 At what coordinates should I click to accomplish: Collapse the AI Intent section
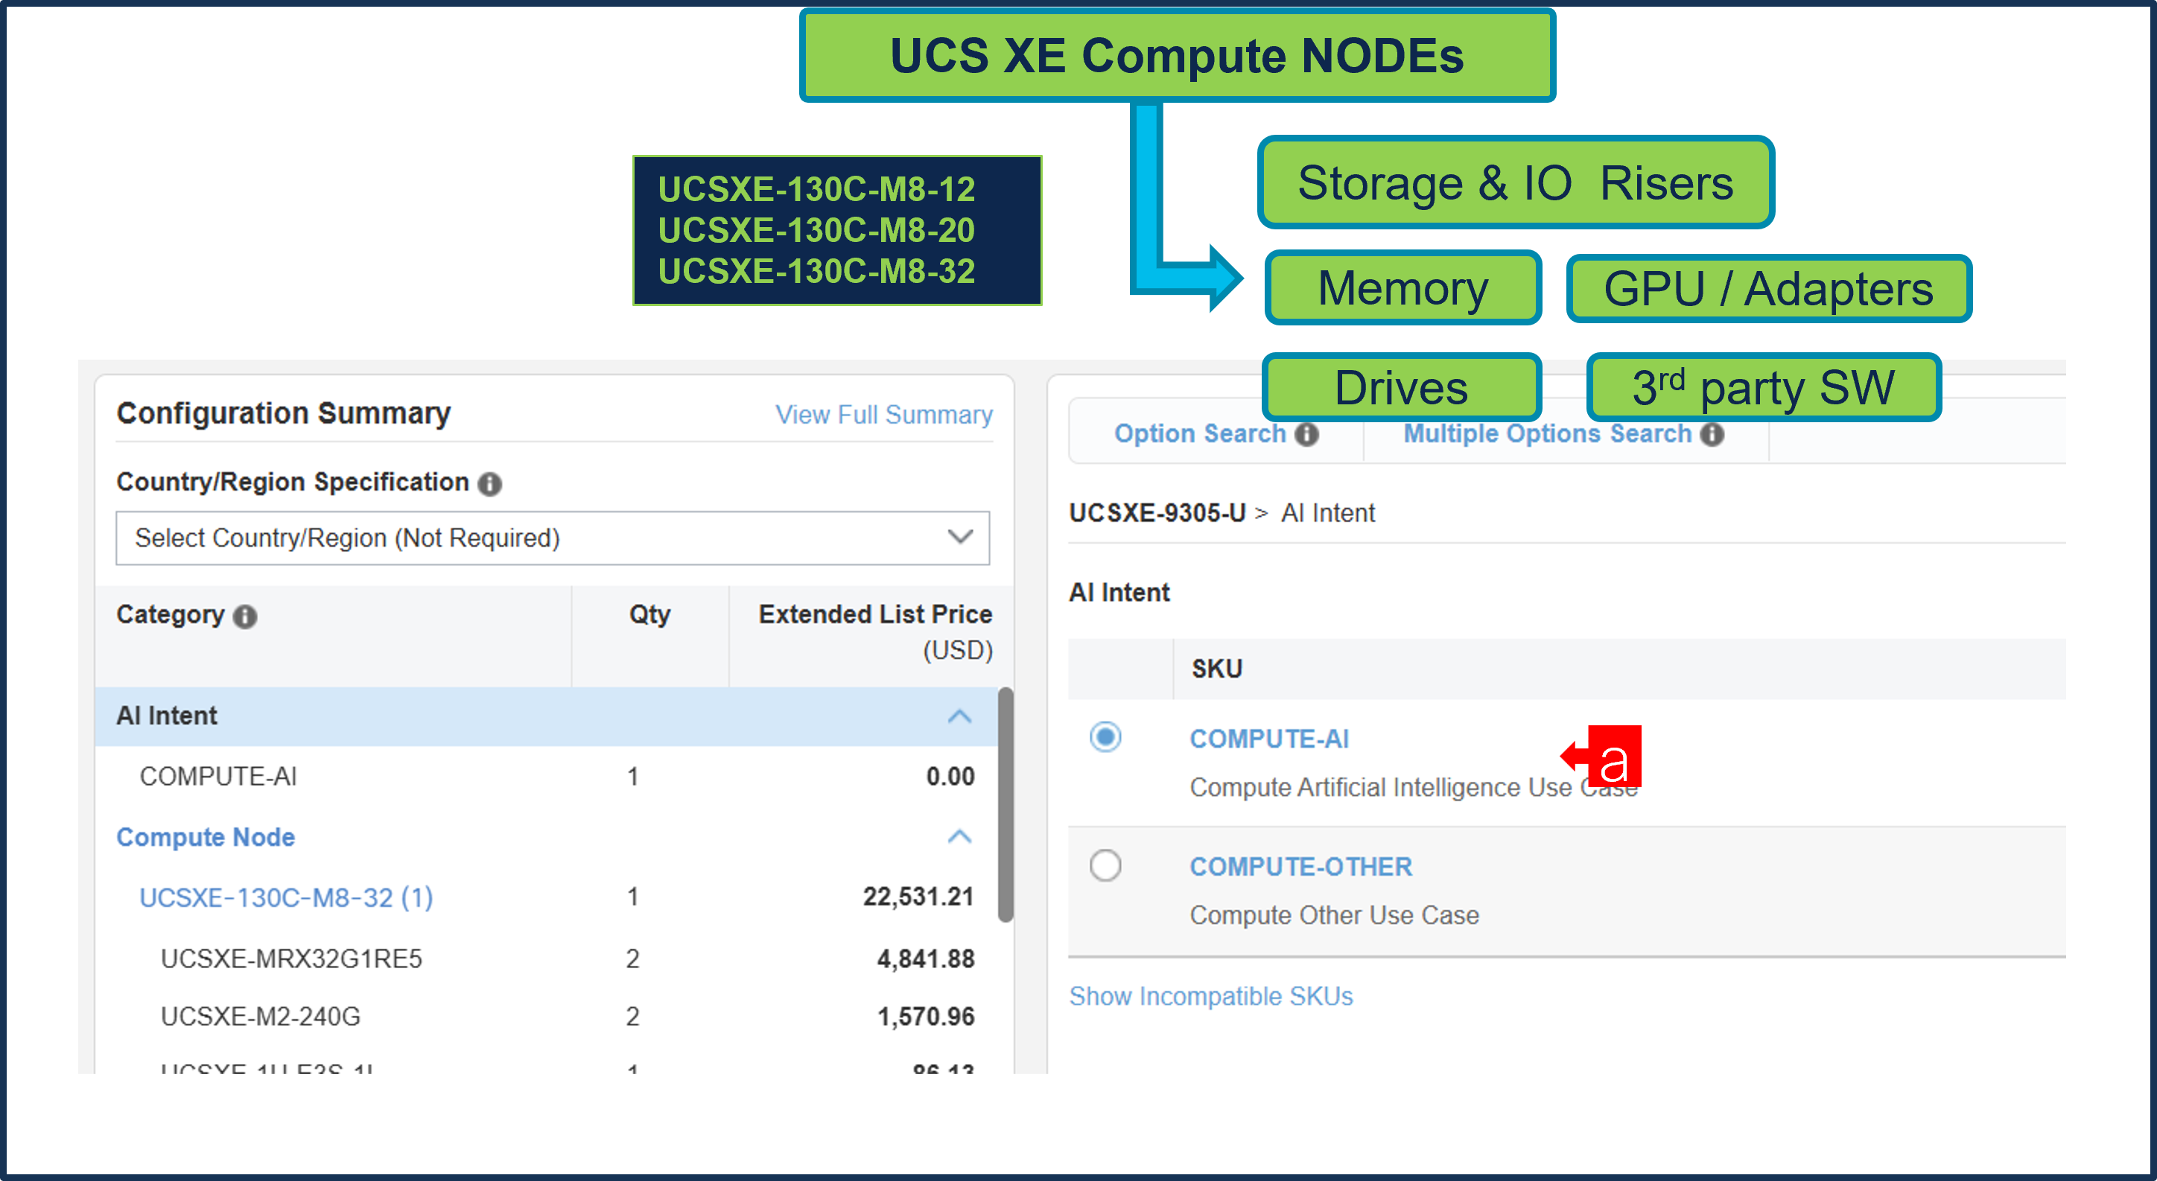click(960, 716)
